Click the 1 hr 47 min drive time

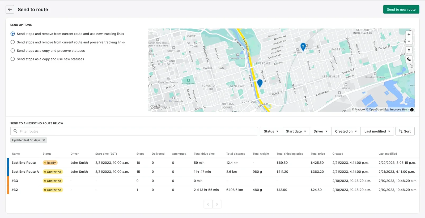pos(202,172)
